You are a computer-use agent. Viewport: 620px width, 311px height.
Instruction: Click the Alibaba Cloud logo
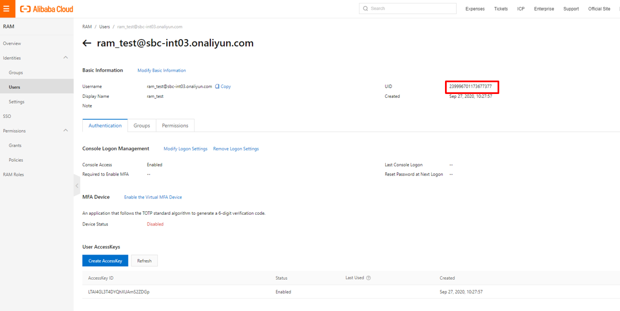coord(46,9)
